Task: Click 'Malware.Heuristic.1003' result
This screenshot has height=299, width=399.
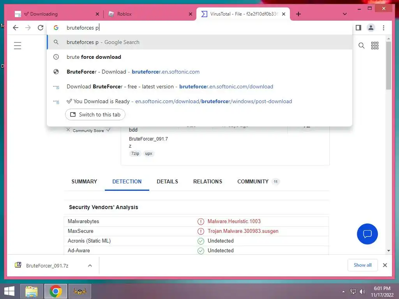Action: tap(234, 221)
